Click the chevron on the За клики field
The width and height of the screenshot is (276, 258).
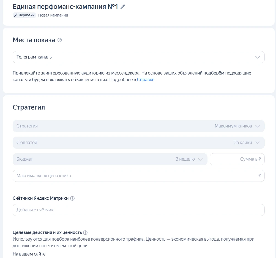pos(258,142)
